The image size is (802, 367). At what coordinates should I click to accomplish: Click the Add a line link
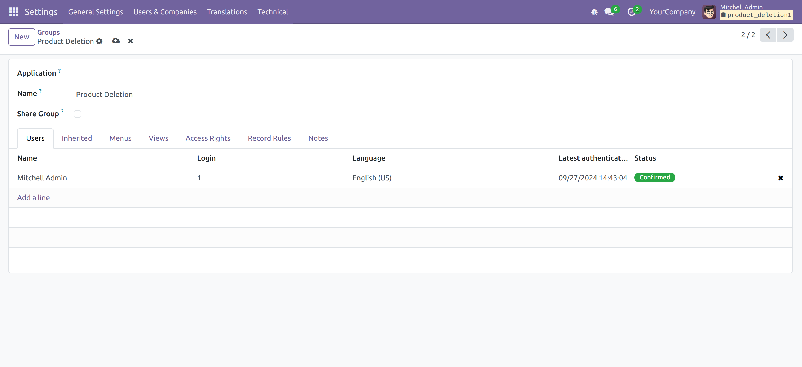(33, 198)
